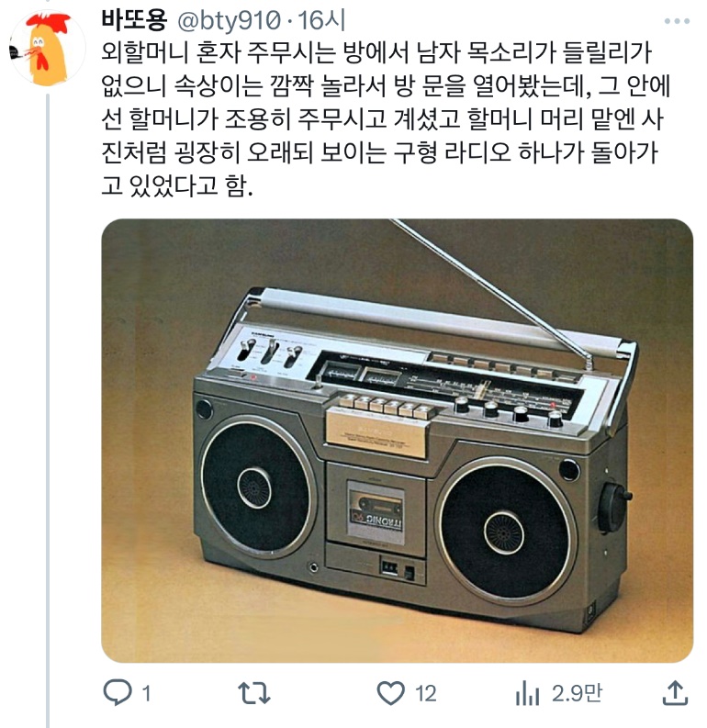View tweet analytics bar chart icon
707x728 pixels.
[x=527, y=693]
